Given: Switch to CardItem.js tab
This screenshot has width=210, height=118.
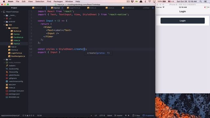Looking at the screenshot, I should tap(128, 8).
